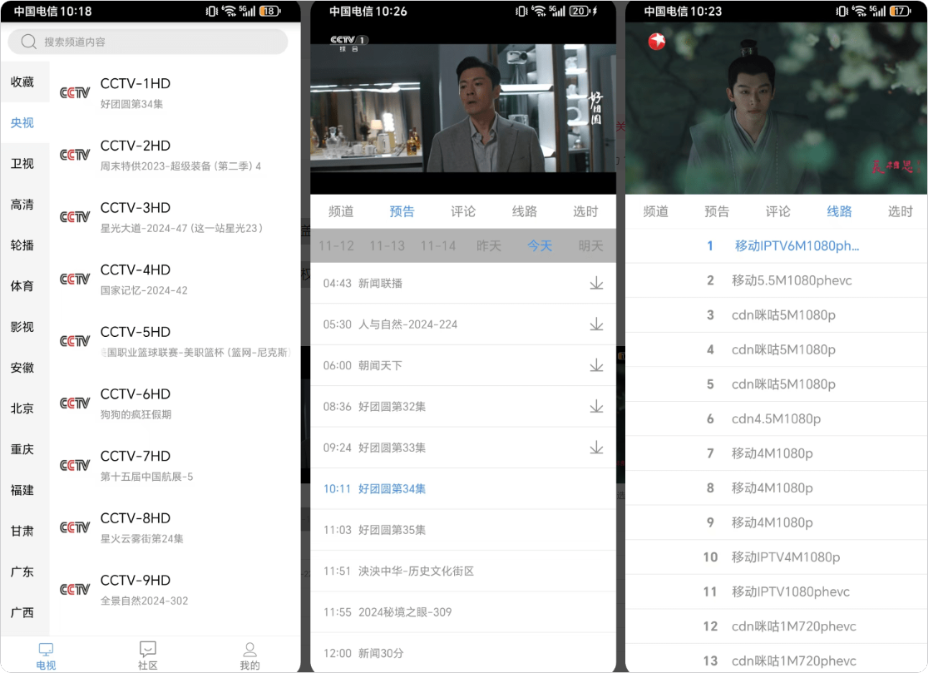The width and height of the screenshot is (928, 673).
Task: Choose 今天 in schedule date bar
Action: tap(540, 246)
